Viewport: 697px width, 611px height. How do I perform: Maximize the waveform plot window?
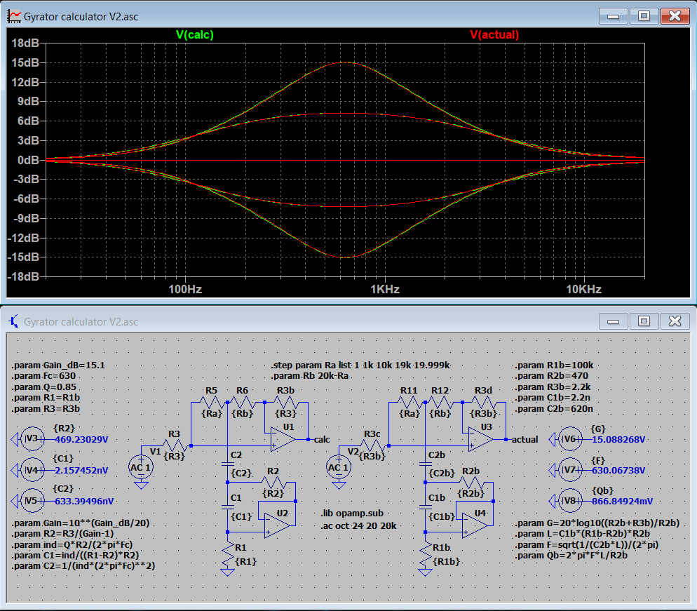click(x=644, y=16)
